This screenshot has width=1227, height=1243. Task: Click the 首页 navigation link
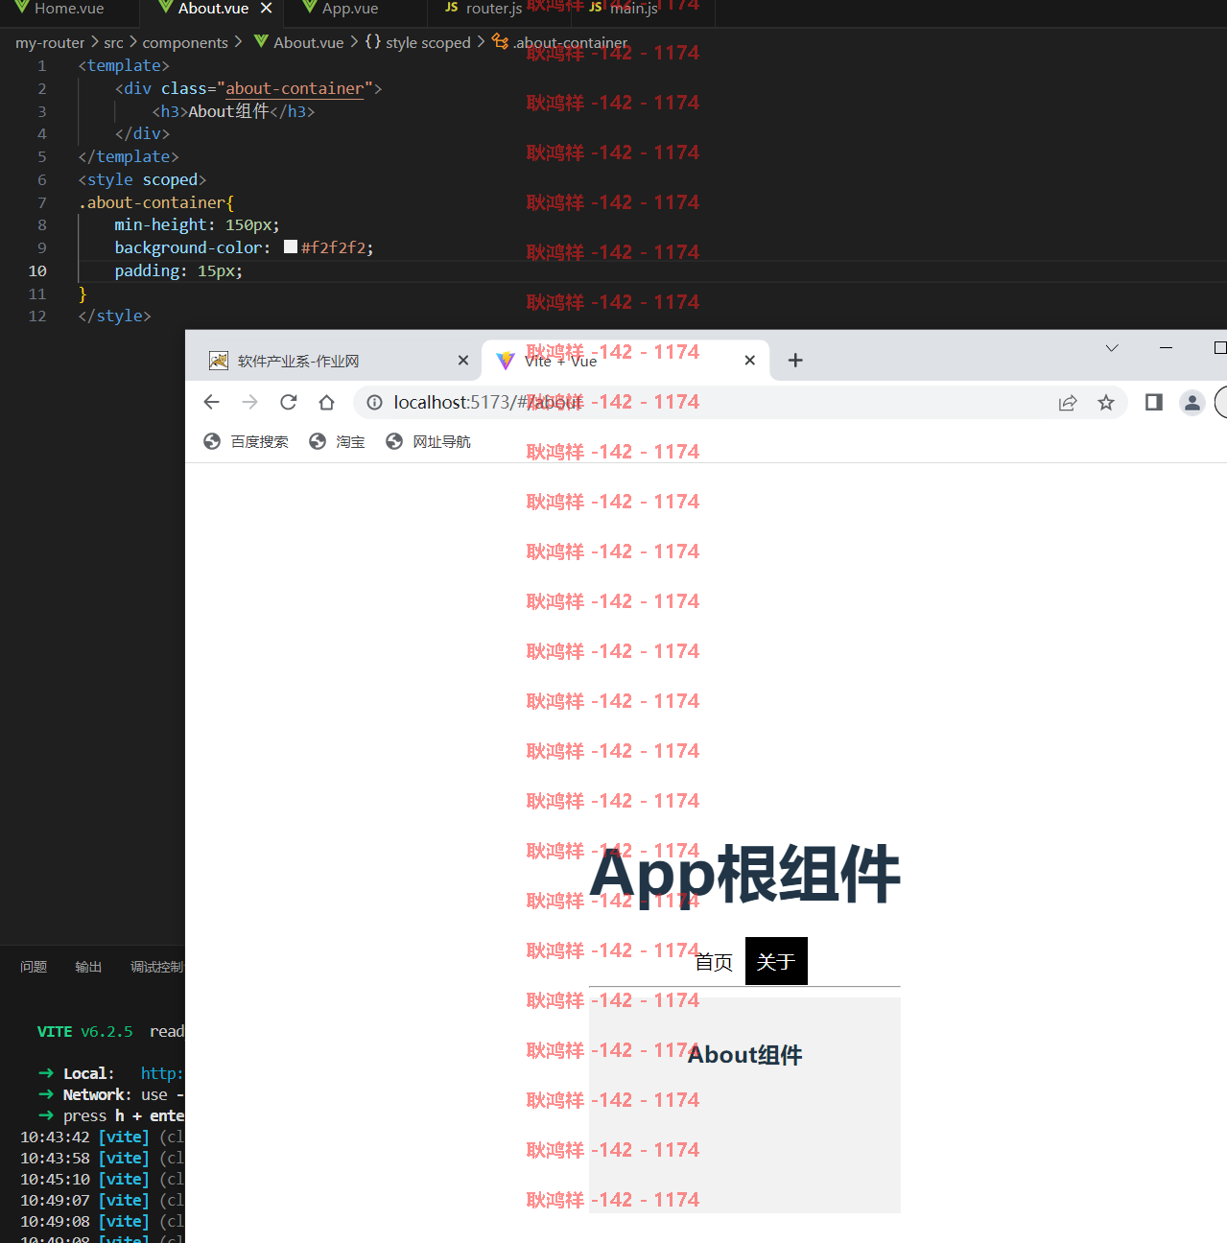714,962
